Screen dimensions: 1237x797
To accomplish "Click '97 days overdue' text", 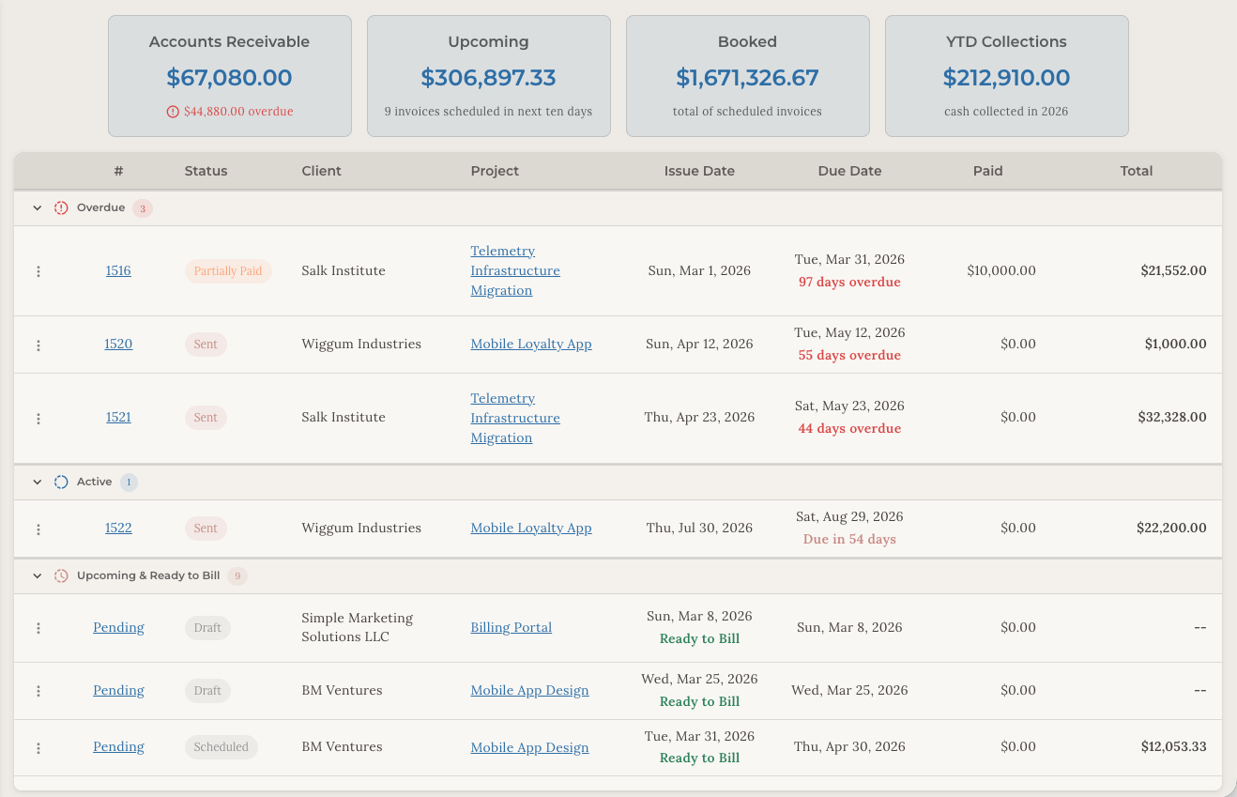I will point(849,282).
